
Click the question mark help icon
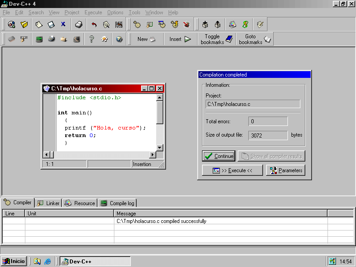[x=92, y=39]
